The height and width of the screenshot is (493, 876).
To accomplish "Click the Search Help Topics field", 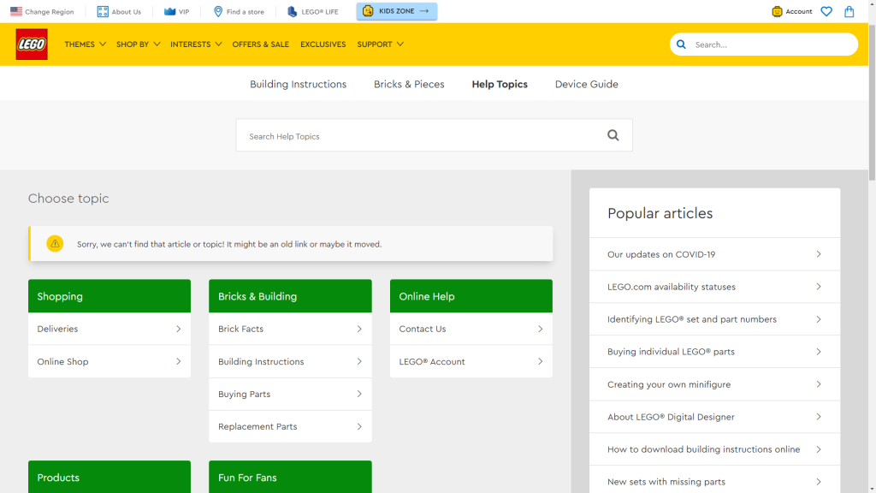I will (419, 136).
